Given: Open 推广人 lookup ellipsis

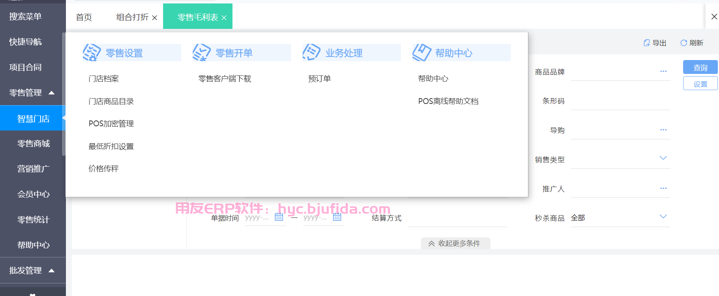Looking at the screenshot, I should click(663, 188).
